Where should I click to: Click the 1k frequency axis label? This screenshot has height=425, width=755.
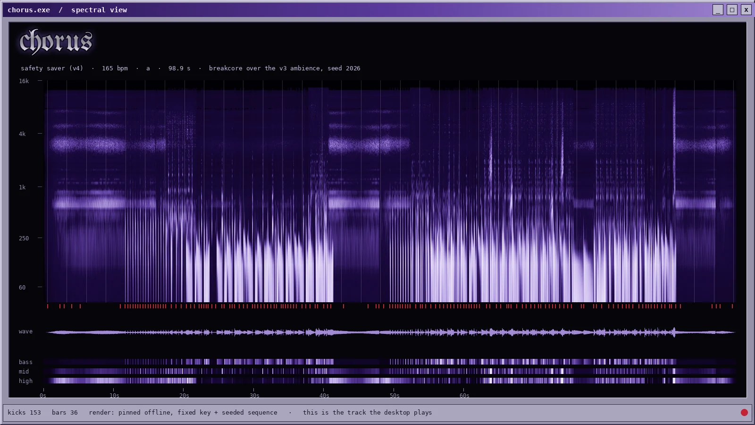tap(22, 187)
